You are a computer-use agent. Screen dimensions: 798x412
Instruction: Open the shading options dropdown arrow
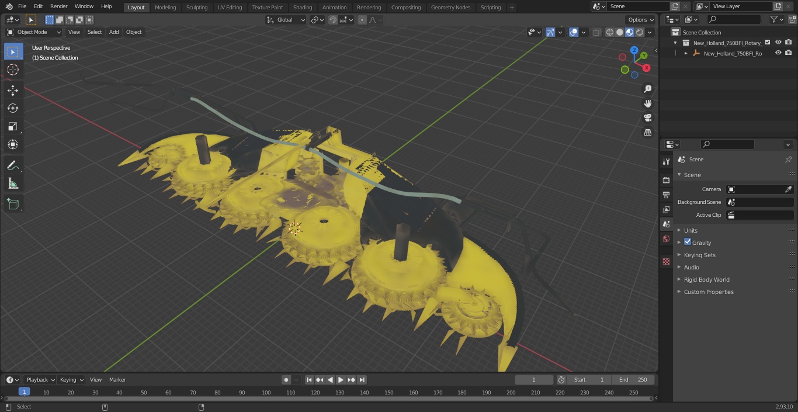click(x=650, y=32)
